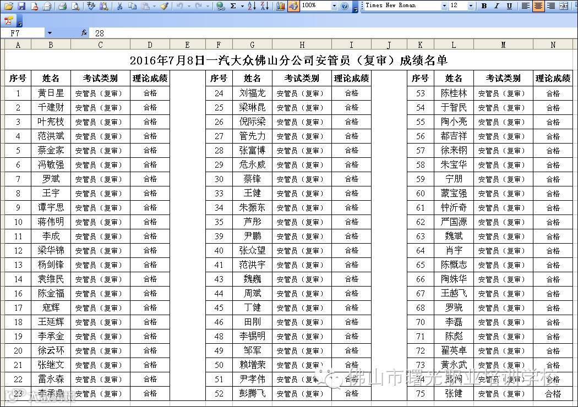Click the Undo arrow icon

point(179,6)
